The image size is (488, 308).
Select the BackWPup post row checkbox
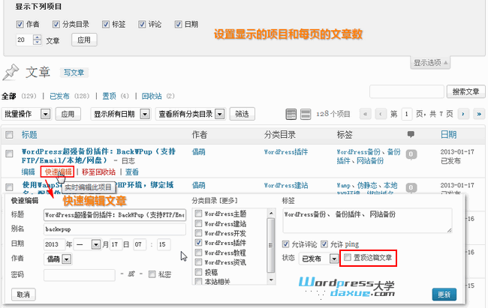(9, 154)
